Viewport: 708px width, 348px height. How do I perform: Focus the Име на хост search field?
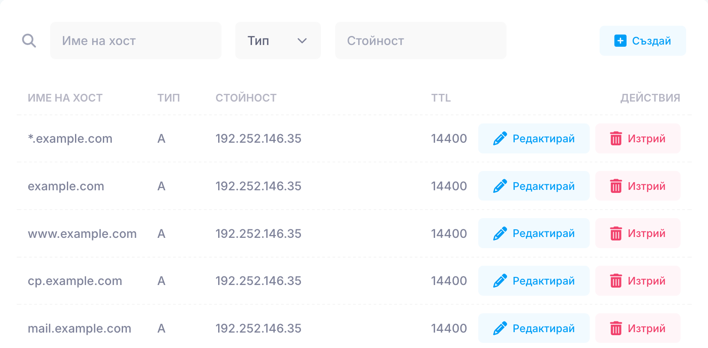pyautogui.click(x=136, y=41)
